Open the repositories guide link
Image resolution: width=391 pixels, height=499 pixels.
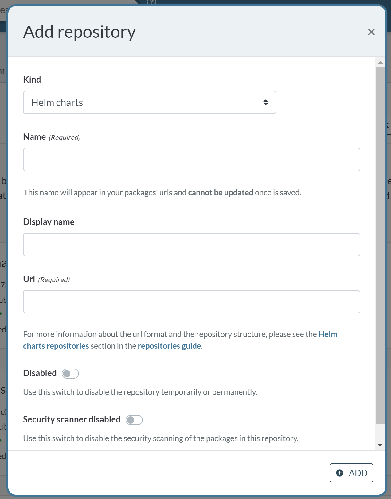tap(169, 346)
